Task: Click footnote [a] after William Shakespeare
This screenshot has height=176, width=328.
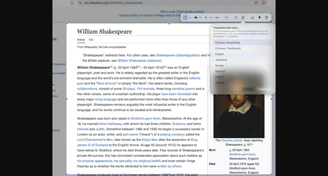Action: pos(111,67)
